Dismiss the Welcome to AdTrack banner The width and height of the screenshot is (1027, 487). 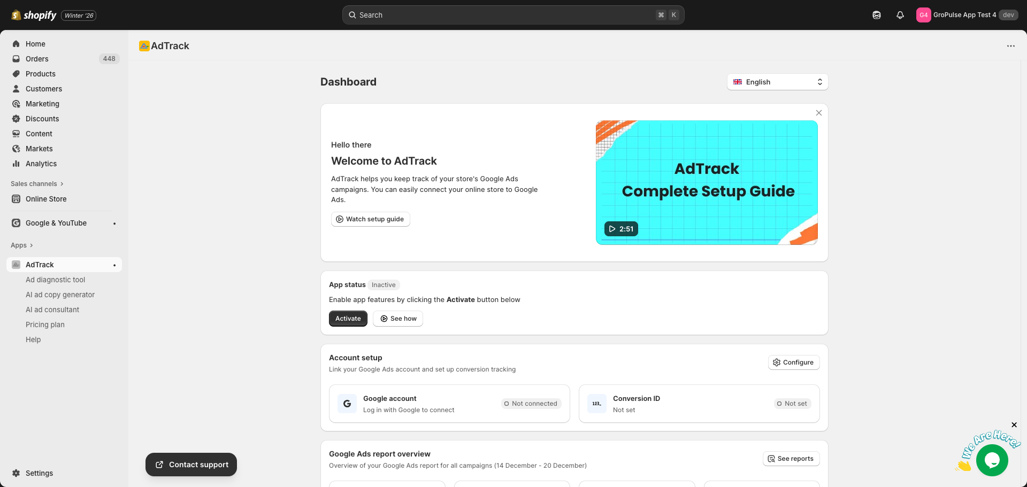[x=818, y=113]
